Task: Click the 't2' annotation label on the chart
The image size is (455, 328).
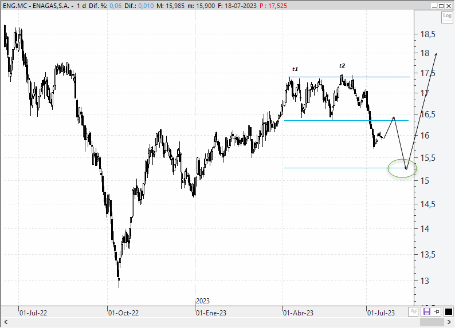Action: pos(342,65)
